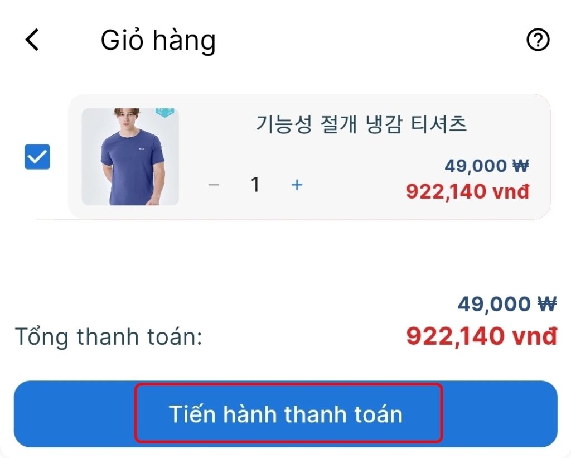Increase quantity with the plus icon
Image resolution: width=571 pixels, height=458 pixels.
(x=297, y=185)
